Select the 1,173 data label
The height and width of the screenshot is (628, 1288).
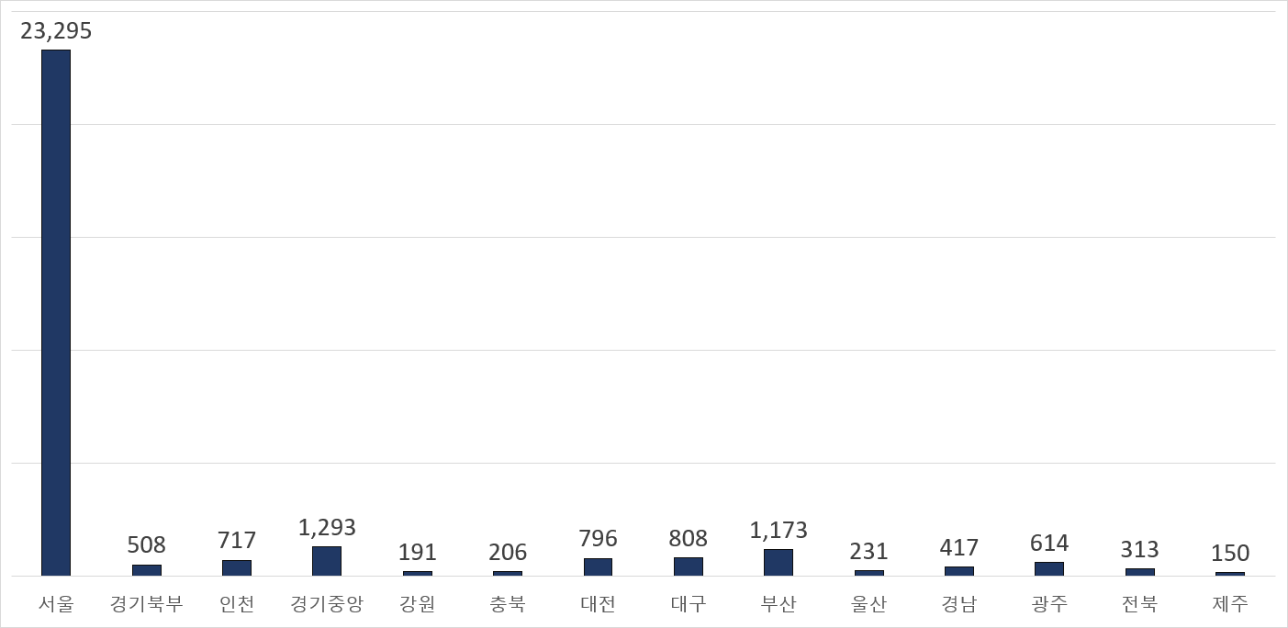[778, 530]
